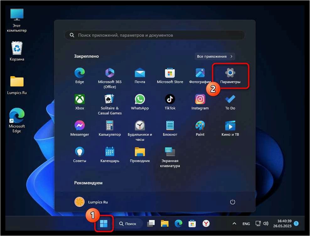Open Экранная клавиатура app

click(x=170, y=157)
